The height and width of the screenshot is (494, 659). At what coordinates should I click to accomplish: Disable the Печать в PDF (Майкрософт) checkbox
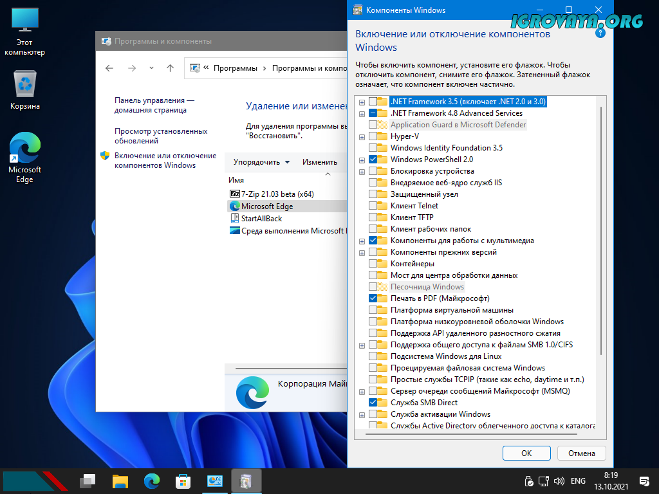click(373, 298)
